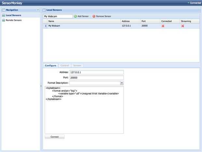Select the Remote Sensors sidebar icon
The image size is (202, 152).
pos(4,20)
